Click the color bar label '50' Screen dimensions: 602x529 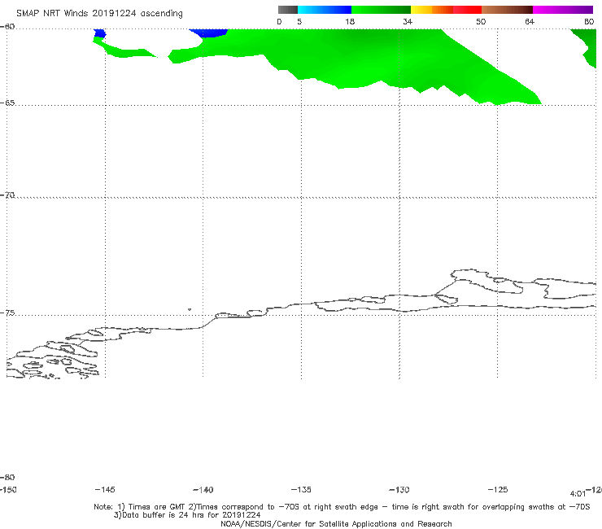coord(481,22)
